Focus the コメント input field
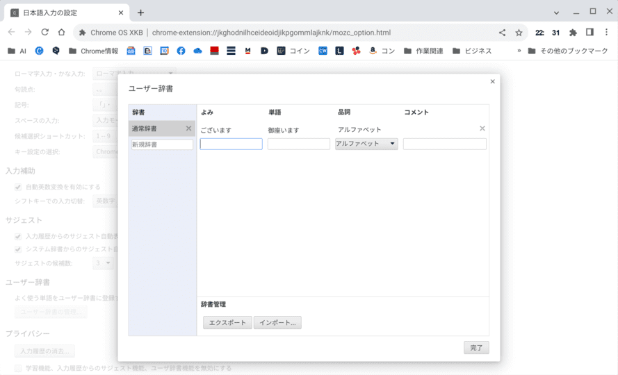Screen dimensions: 618x375 click(445, 144)
